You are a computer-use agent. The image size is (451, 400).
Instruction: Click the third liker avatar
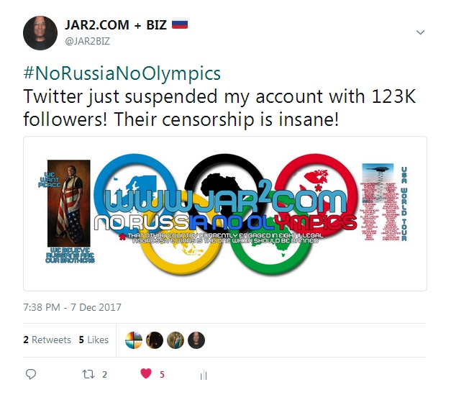tap(176, 340)
